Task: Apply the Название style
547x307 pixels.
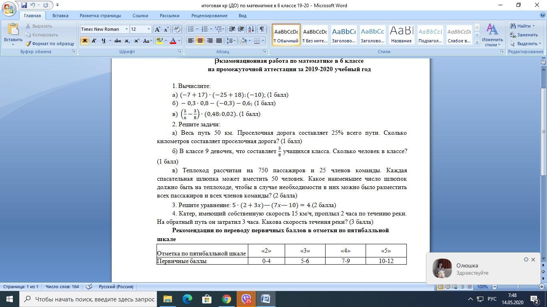Action: [401, 35]
